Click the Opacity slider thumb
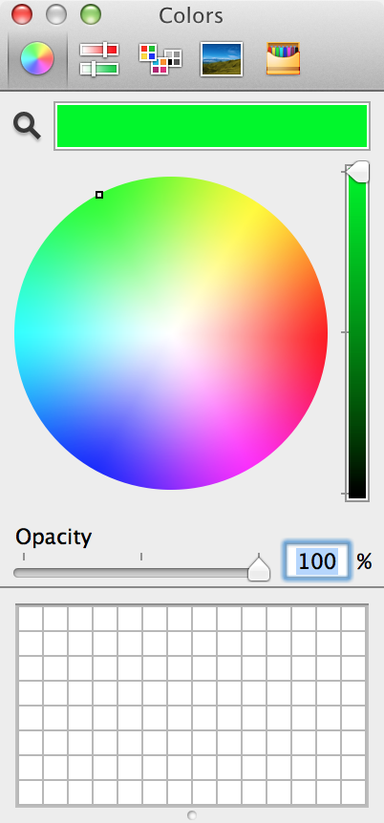384x823 pixels. [x=259, y=569]
